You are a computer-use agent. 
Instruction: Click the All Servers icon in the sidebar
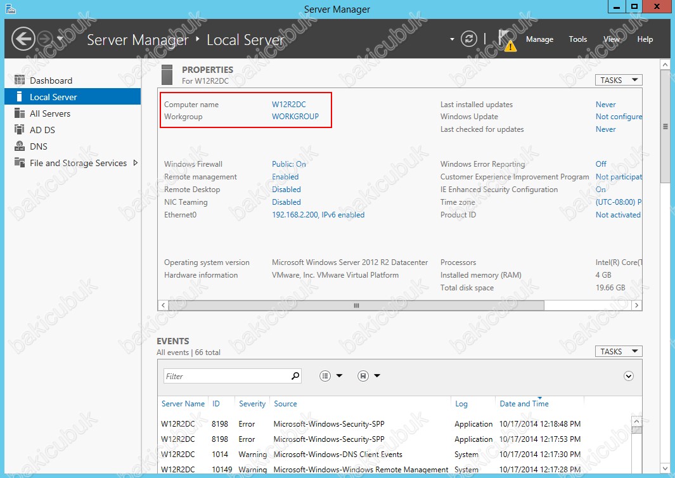[x=20, y=113]
